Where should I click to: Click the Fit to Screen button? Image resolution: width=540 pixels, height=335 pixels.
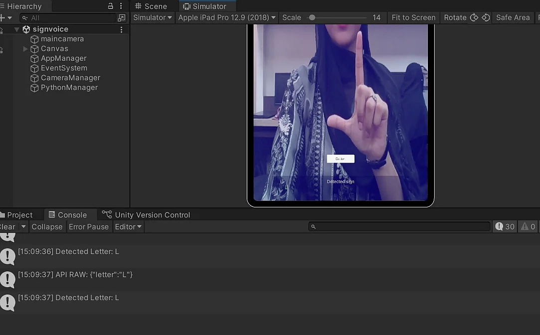tap(413, 17)
